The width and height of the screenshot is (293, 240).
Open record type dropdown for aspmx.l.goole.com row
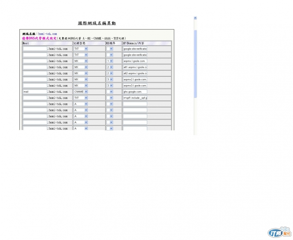(81, 61)
